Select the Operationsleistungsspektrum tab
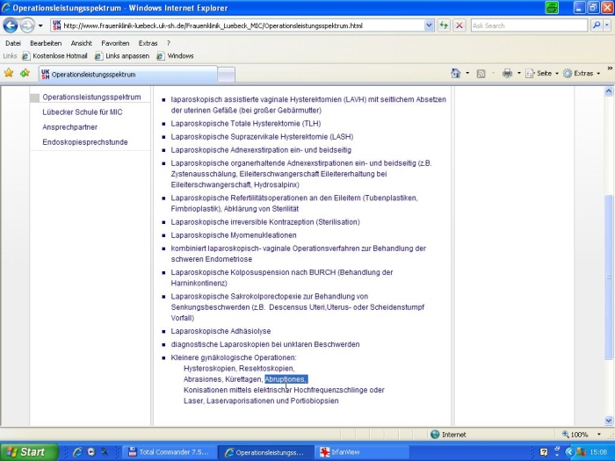Viewport: 615px width, 461px height. 128,74
